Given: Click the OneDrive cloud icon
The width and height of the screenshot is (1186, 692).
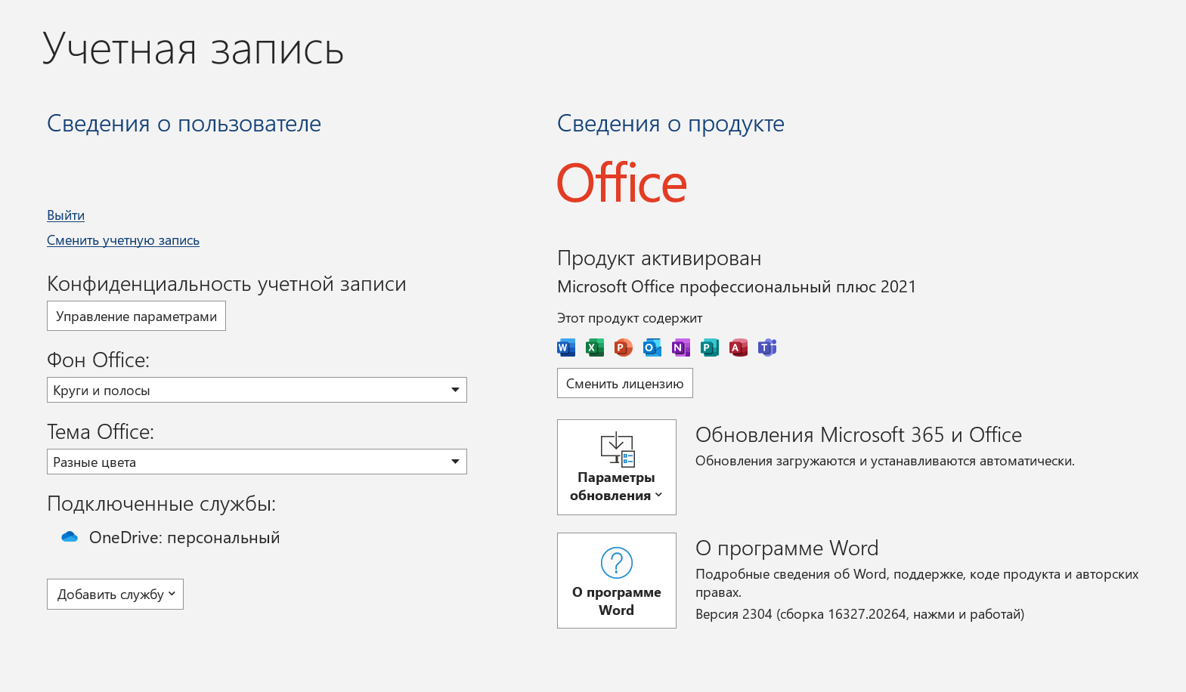Looking at the screenshot, I should coord(70,537).
